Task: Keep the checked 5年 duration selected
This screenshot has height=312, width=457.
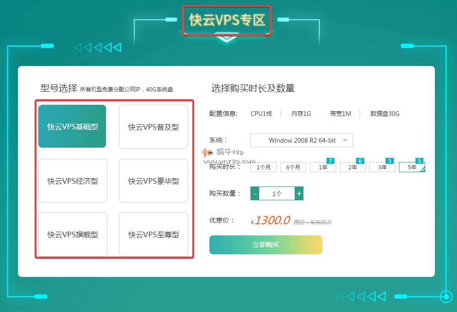Action: 411,167
